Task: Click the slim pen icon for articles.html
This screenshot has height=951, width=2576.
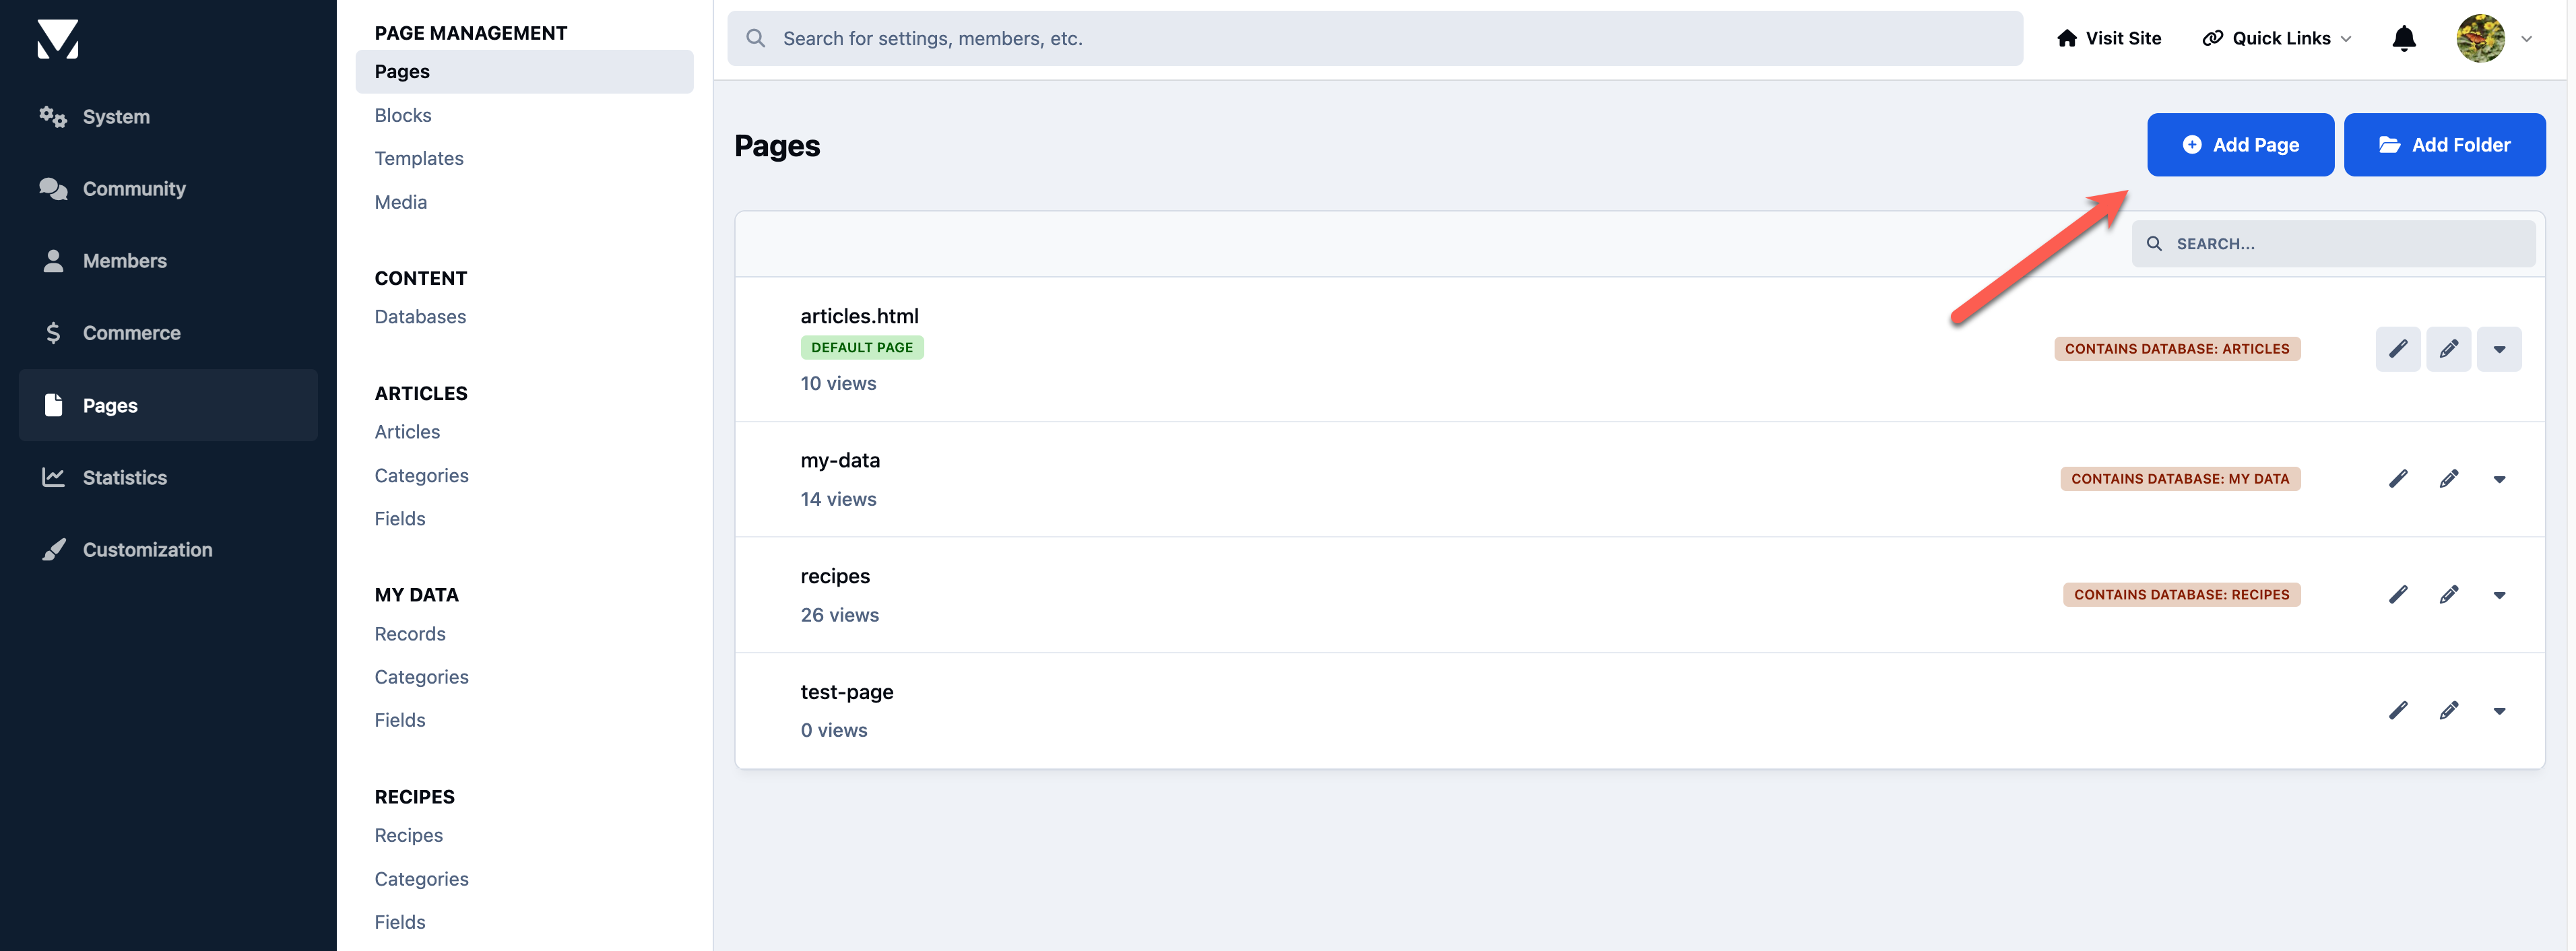Action: [2398, 349]
